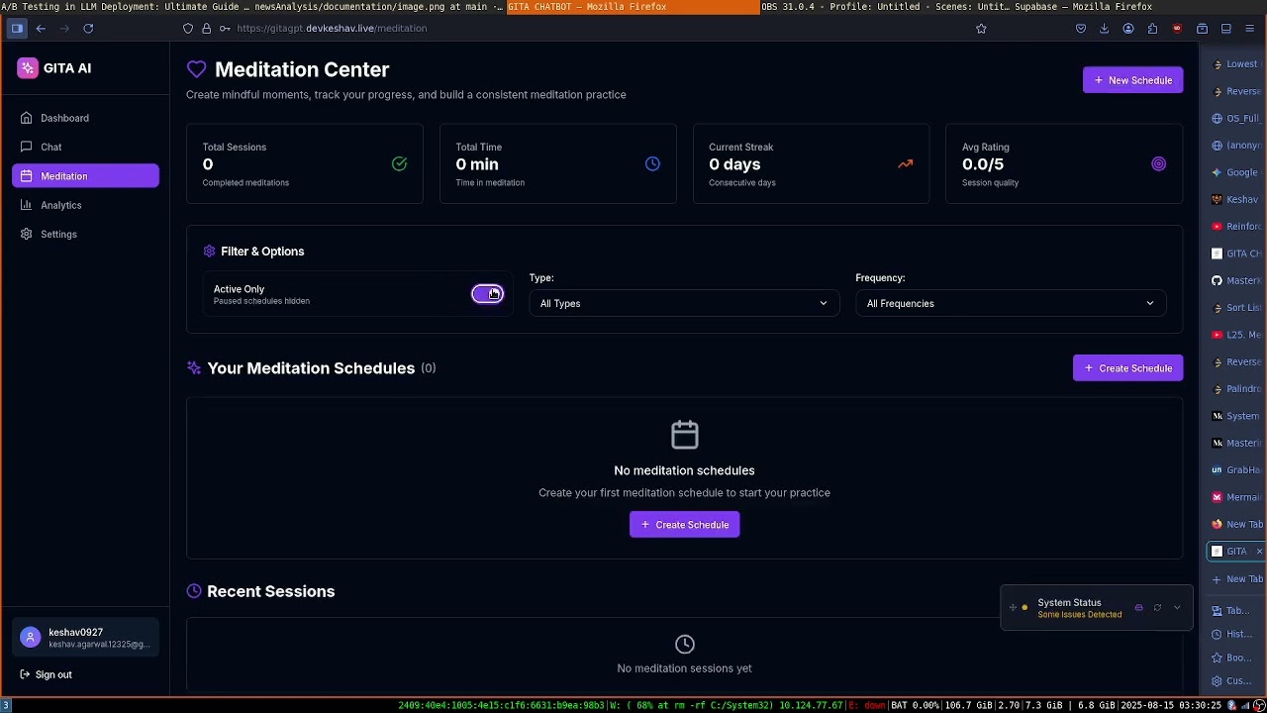Open the All Frequencies dropdown
1267x713 pixels.
[x=1011, y=303]
